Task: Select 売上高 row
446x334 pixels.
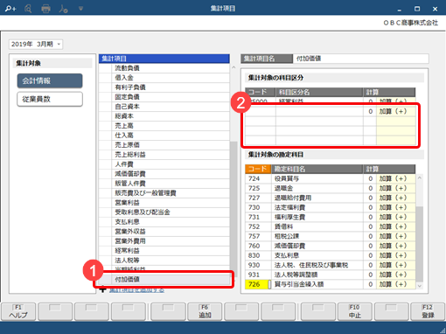Action: [164, 126]
